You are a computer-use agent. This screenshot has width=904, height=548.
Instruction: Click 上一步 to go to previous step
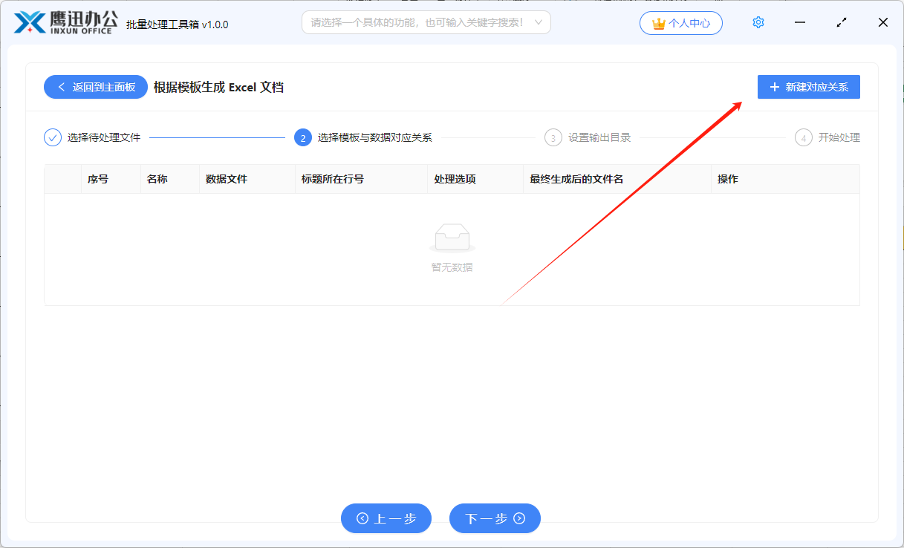386,518
